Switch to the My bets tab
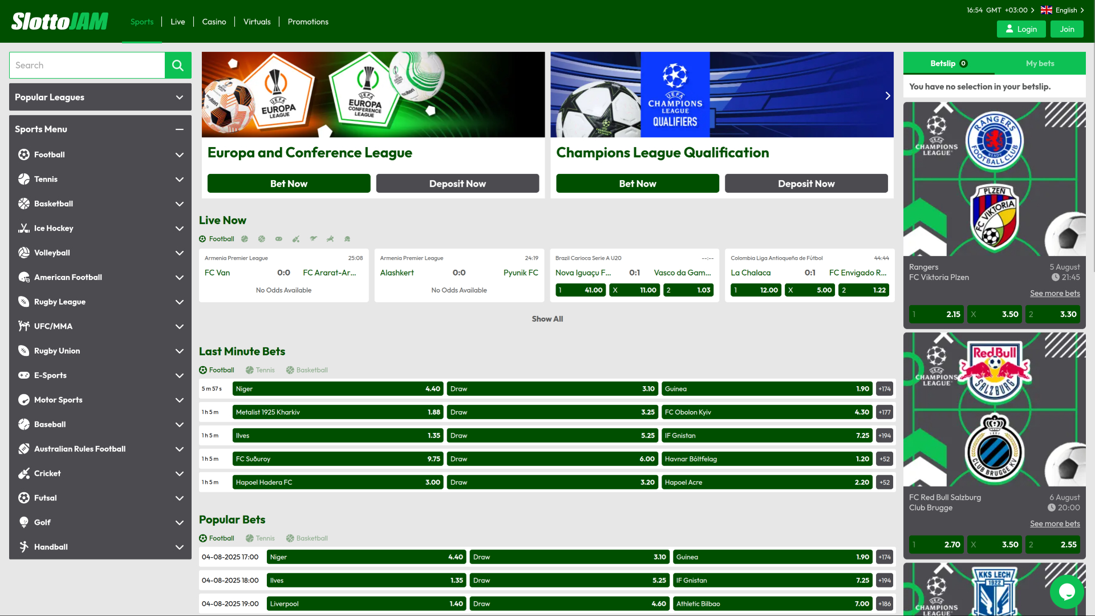 [x=1039, y=63]
